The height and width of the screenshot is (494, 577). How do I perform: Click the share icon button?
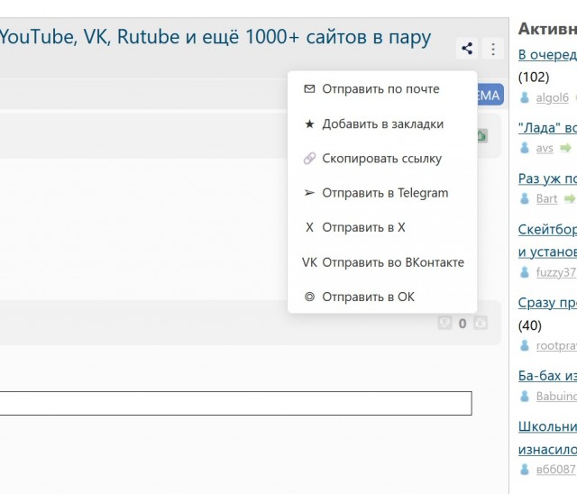tap(467, 48)
